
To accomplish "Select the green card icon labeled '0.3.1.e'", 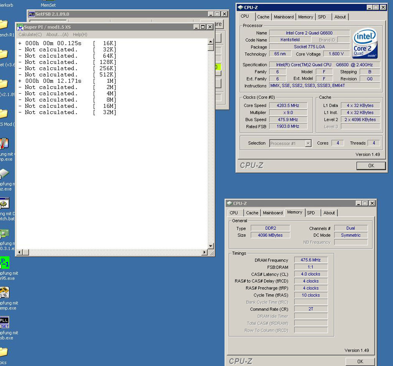I will point(4,233).
